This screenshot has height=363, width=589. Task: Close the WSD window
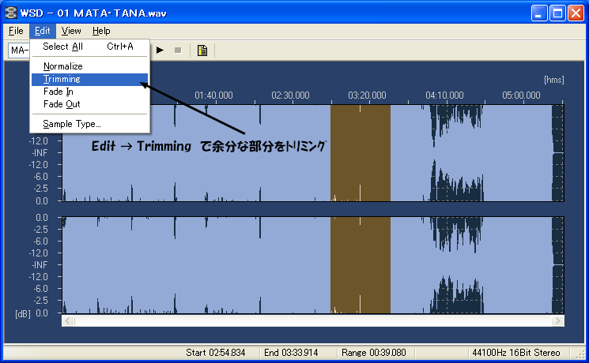point(576,13)
